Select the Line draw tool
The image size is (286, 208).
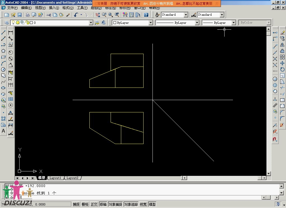pos(3,32)
